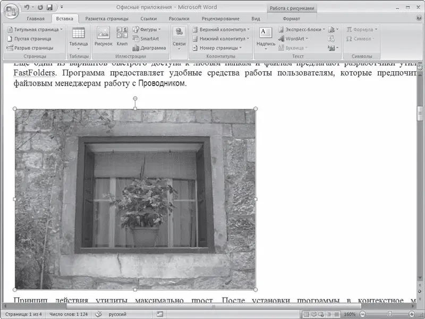This screenshot has width=425, height=319.
Task: Open the Таблица insert grid
Action: click(x=78, y=38)
